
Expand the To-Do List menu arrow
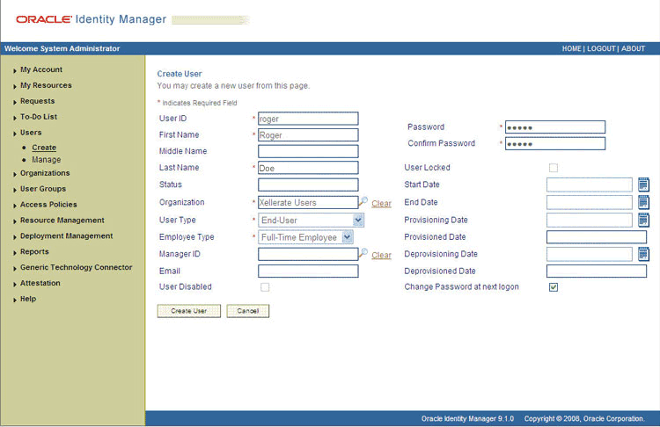point(15,118)
